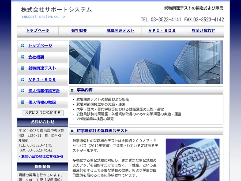The height and width of the screenshot is (181, 241).
Task: Open 会社概要 in top navigation bar
Action: pyautogui.click(x=79, y=31)
